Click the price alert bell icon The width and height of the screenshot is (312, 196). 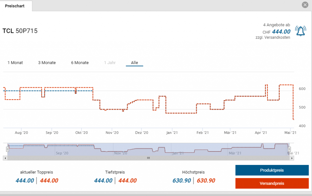pos(300,31)
